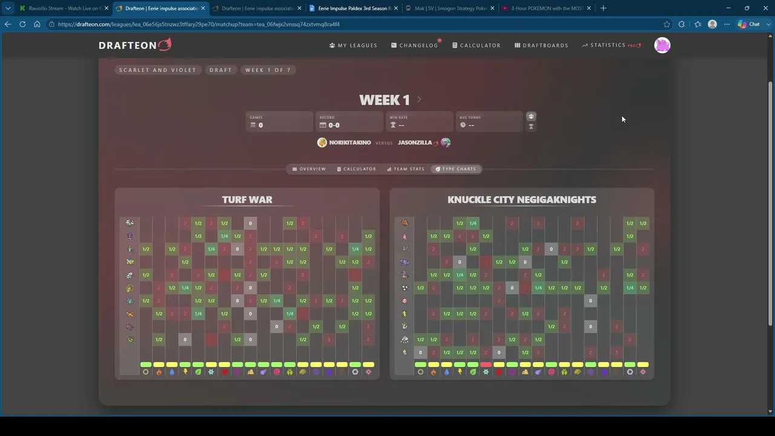This screenshot has height=436, width=775.
Task: Click the Electric type icon in Turf War chart
Action: 185,372
